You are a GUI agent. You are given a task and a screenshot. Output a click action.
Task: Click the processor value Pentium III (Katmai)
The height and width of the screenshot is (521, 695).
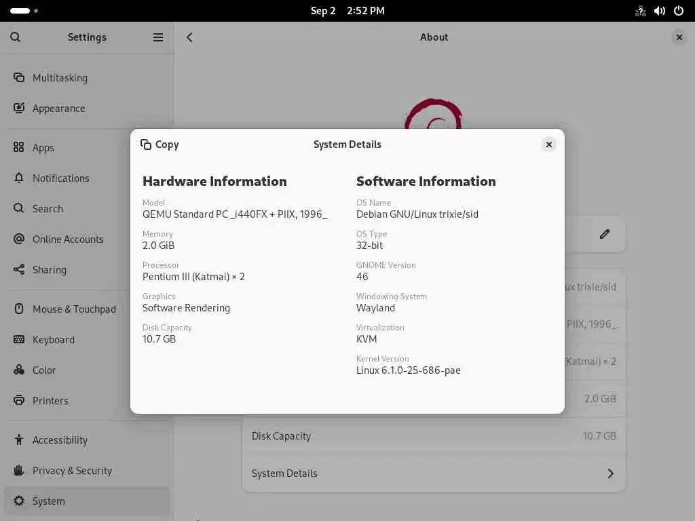click(x=193, y=277)
